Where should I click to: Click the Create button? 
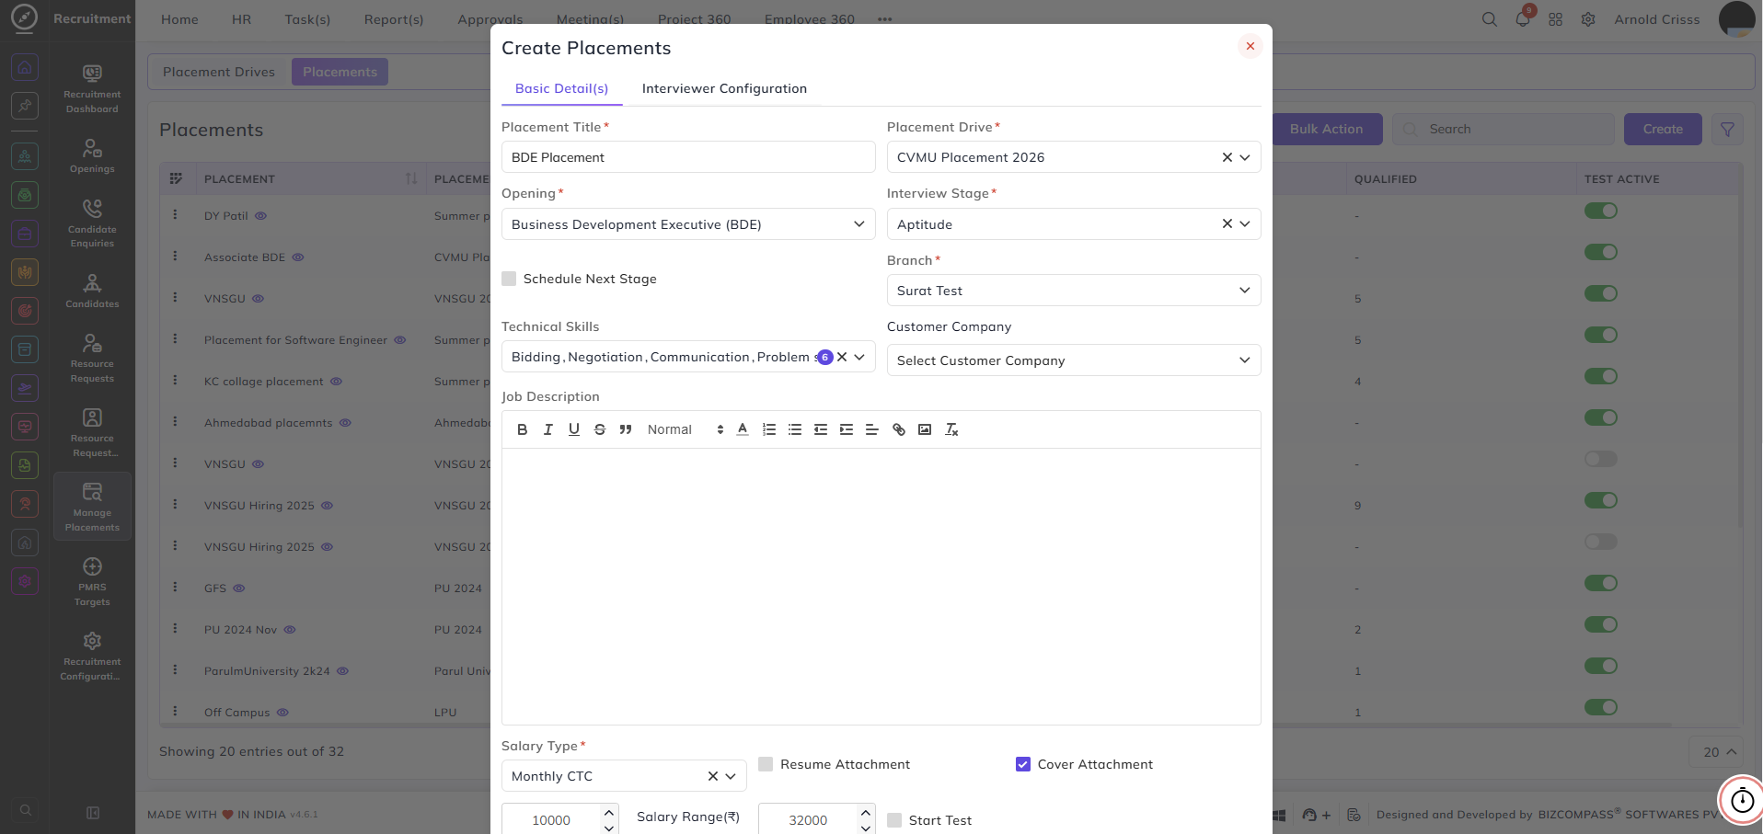pyautogui.click(x=1663, y=129)
